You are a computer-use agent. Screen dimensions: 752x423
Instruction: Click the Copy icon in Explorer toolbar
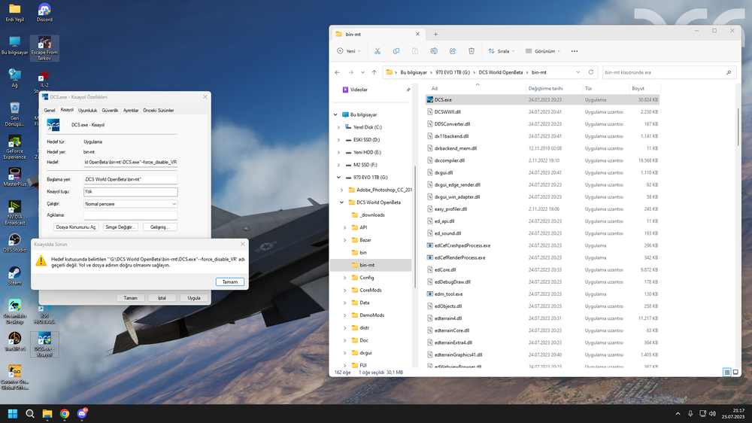tap(396, 51)
